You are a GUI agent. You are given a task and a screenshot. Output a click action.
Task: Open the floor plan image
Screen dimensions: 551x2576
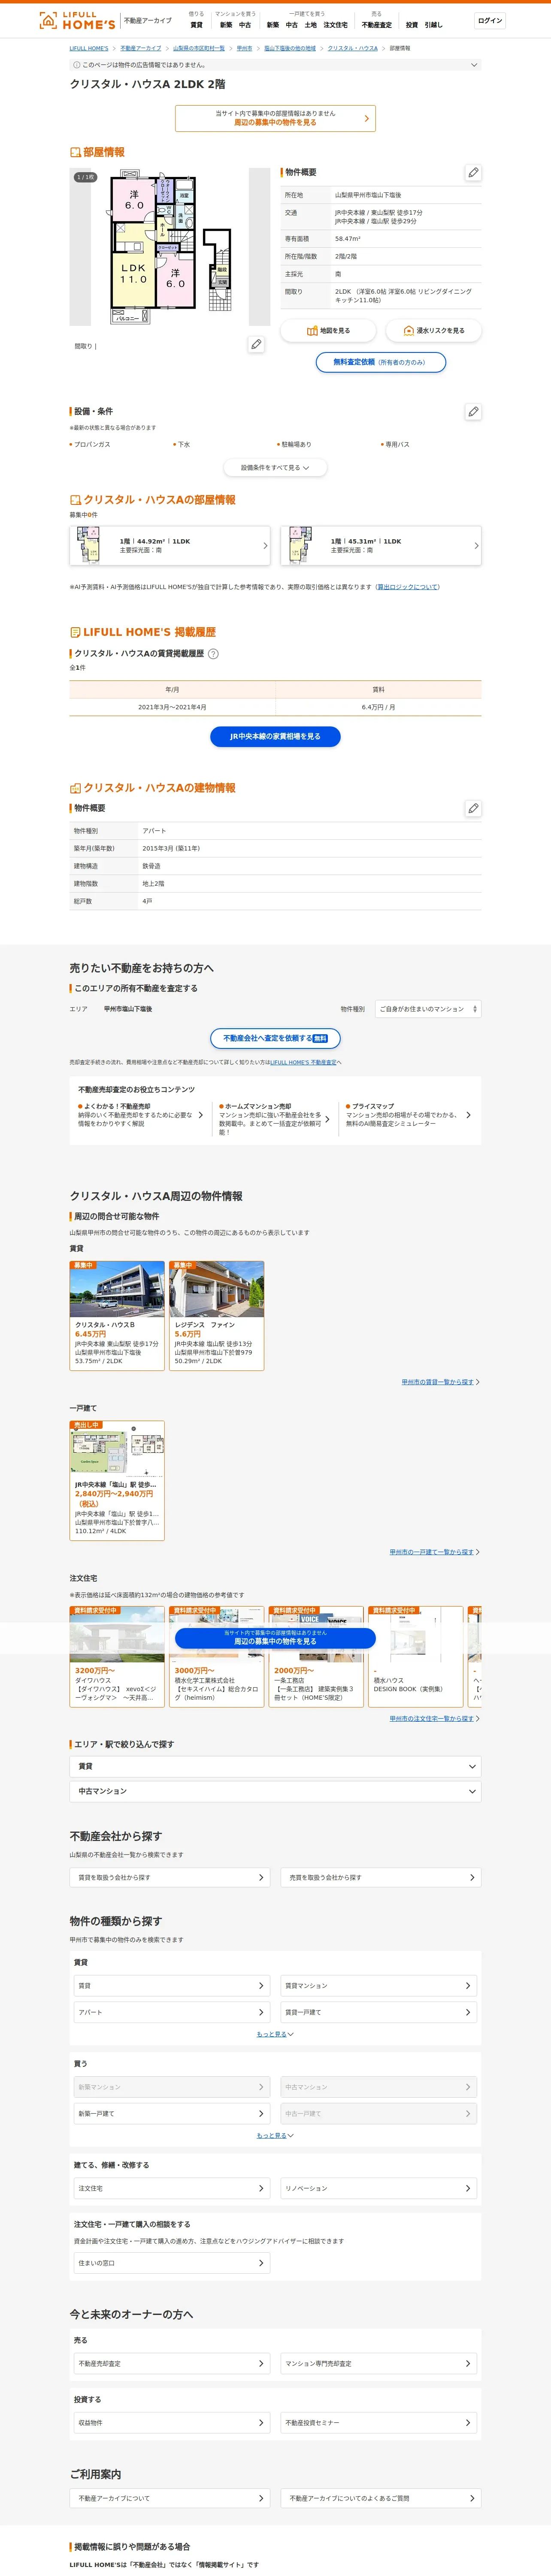click(x=169, y=247)
